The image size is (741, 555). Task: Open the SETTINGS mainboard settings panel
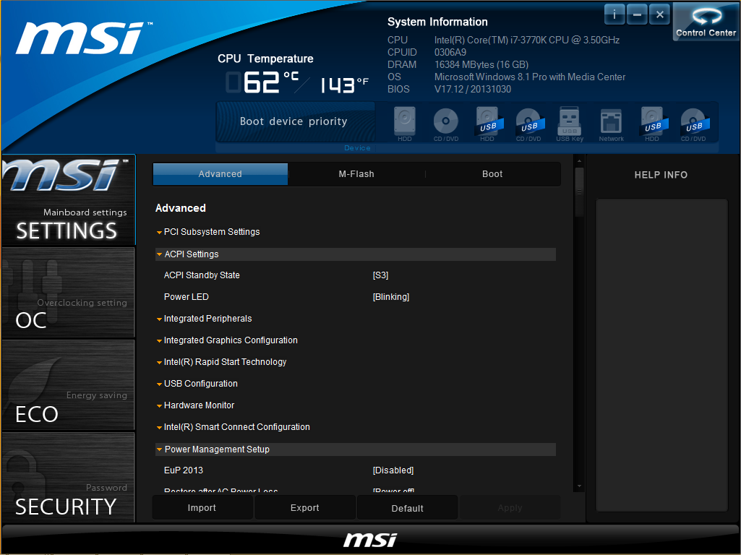tap(68, 200)
